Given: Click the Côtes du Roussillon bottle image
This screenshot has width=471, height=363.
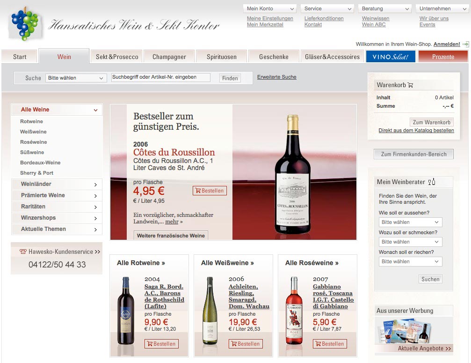Looking at the screenshot, I should (x=293, y=174).
